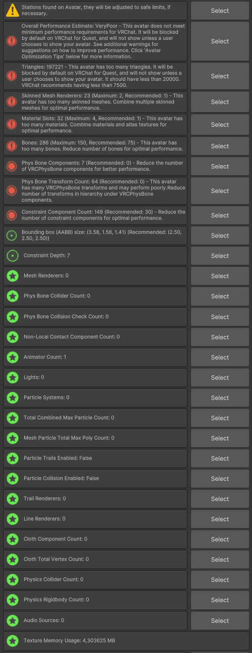This screenshot has width=252, height=653.
Task: Click the red error icon next to Bones: 286
Action: (x=12, y=146)
